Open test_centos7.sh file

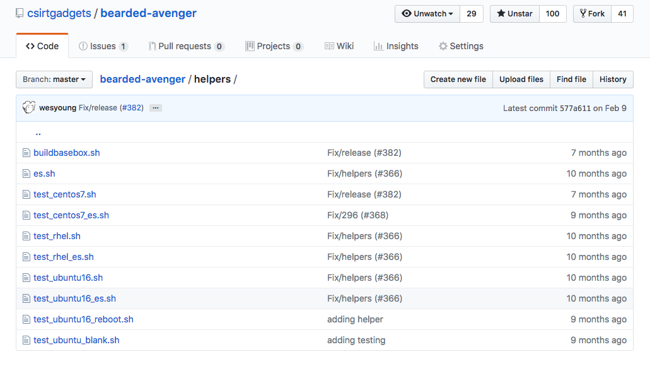point(65,194)
